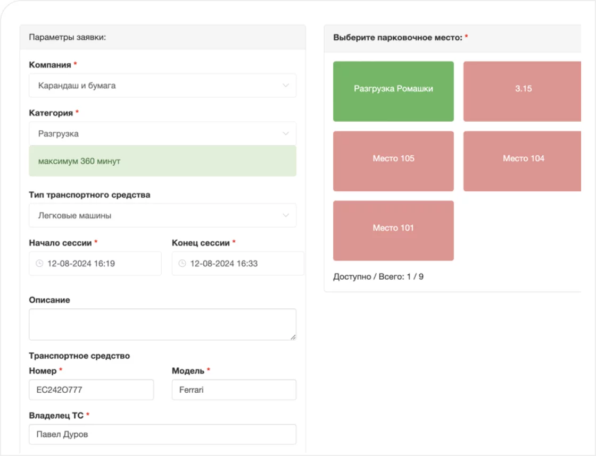The image size is (596, 456).
Task: Click the Владелец ТС field
Action: pyautogui.click(x=162, y=434)
